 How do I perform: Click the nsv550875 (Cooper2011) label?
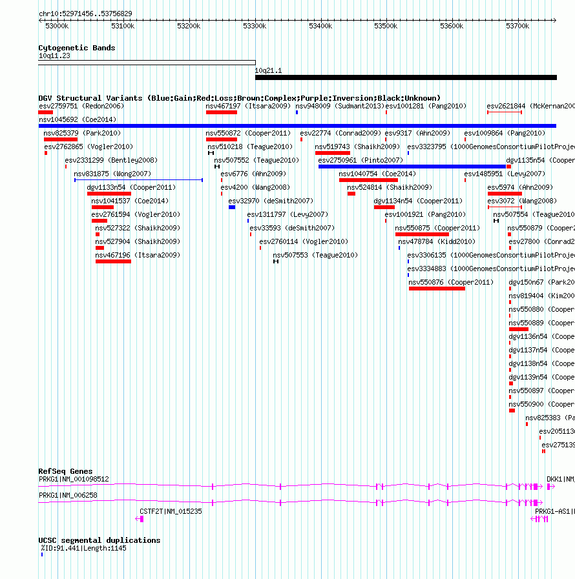(x=437, y=228)
